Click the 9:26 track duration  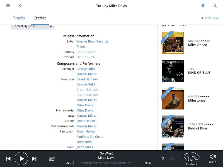point(148,163)
